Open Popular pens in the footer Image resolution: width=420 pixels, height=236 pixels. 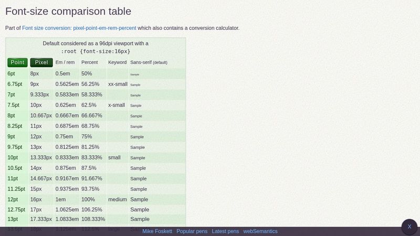[x=192, y=231]
